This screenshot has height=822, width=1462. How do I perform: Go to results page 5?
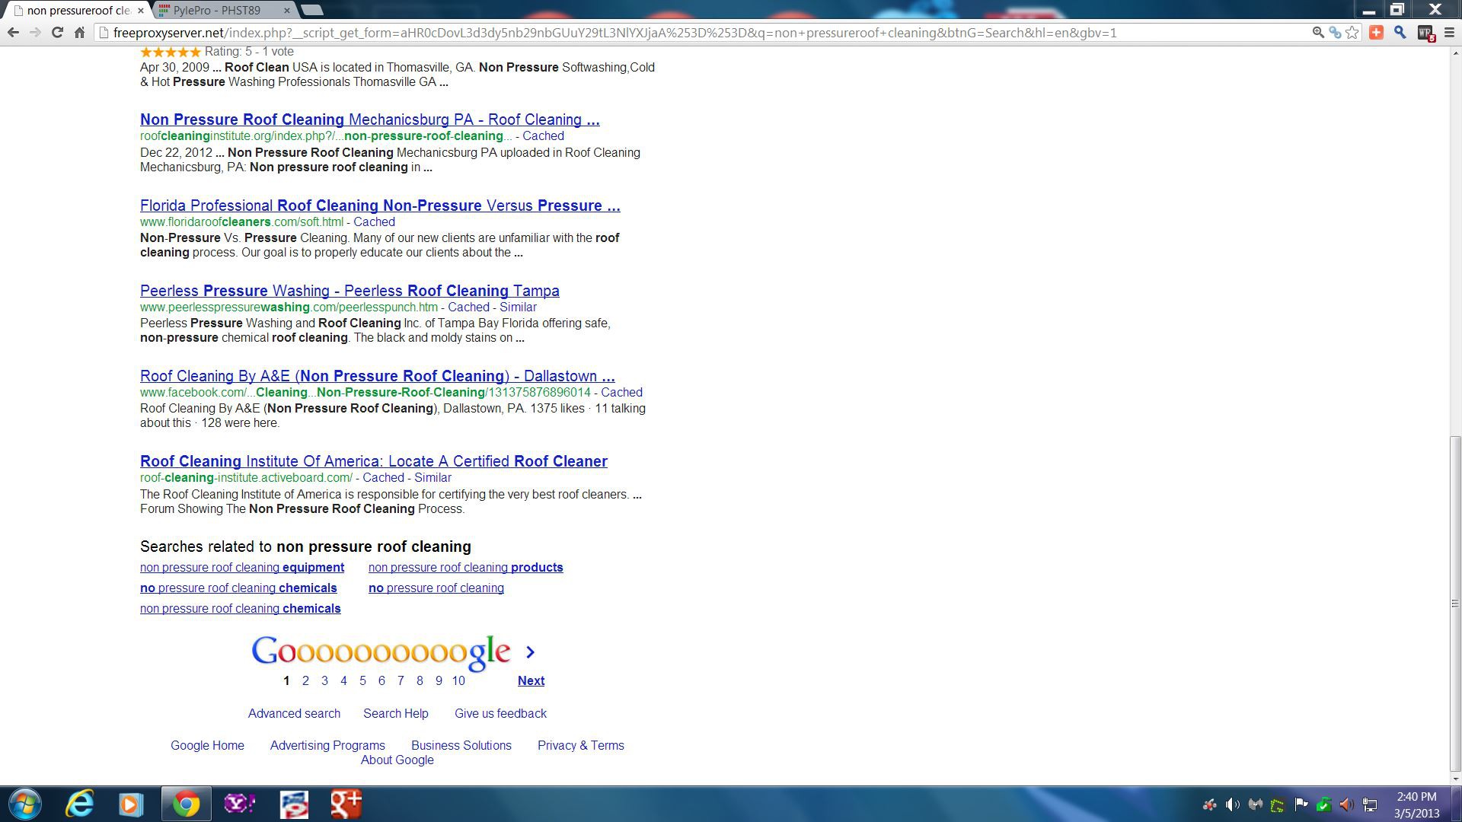pos(362,680)
